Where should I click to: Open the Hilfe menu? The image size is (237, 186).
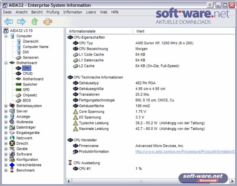point(115,12)
